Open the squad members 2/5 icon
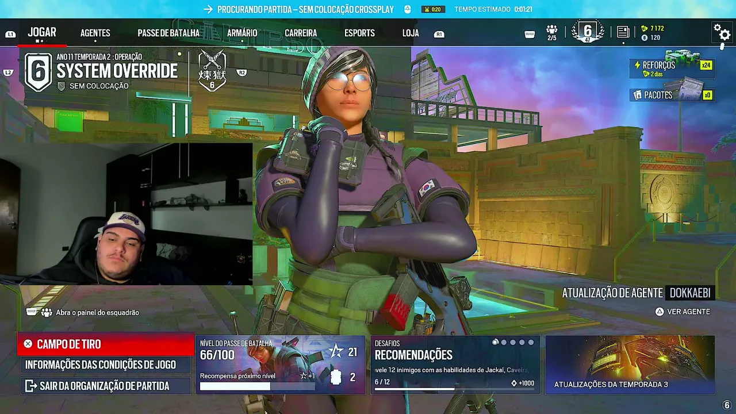736x414 pixels. (552, 33)
